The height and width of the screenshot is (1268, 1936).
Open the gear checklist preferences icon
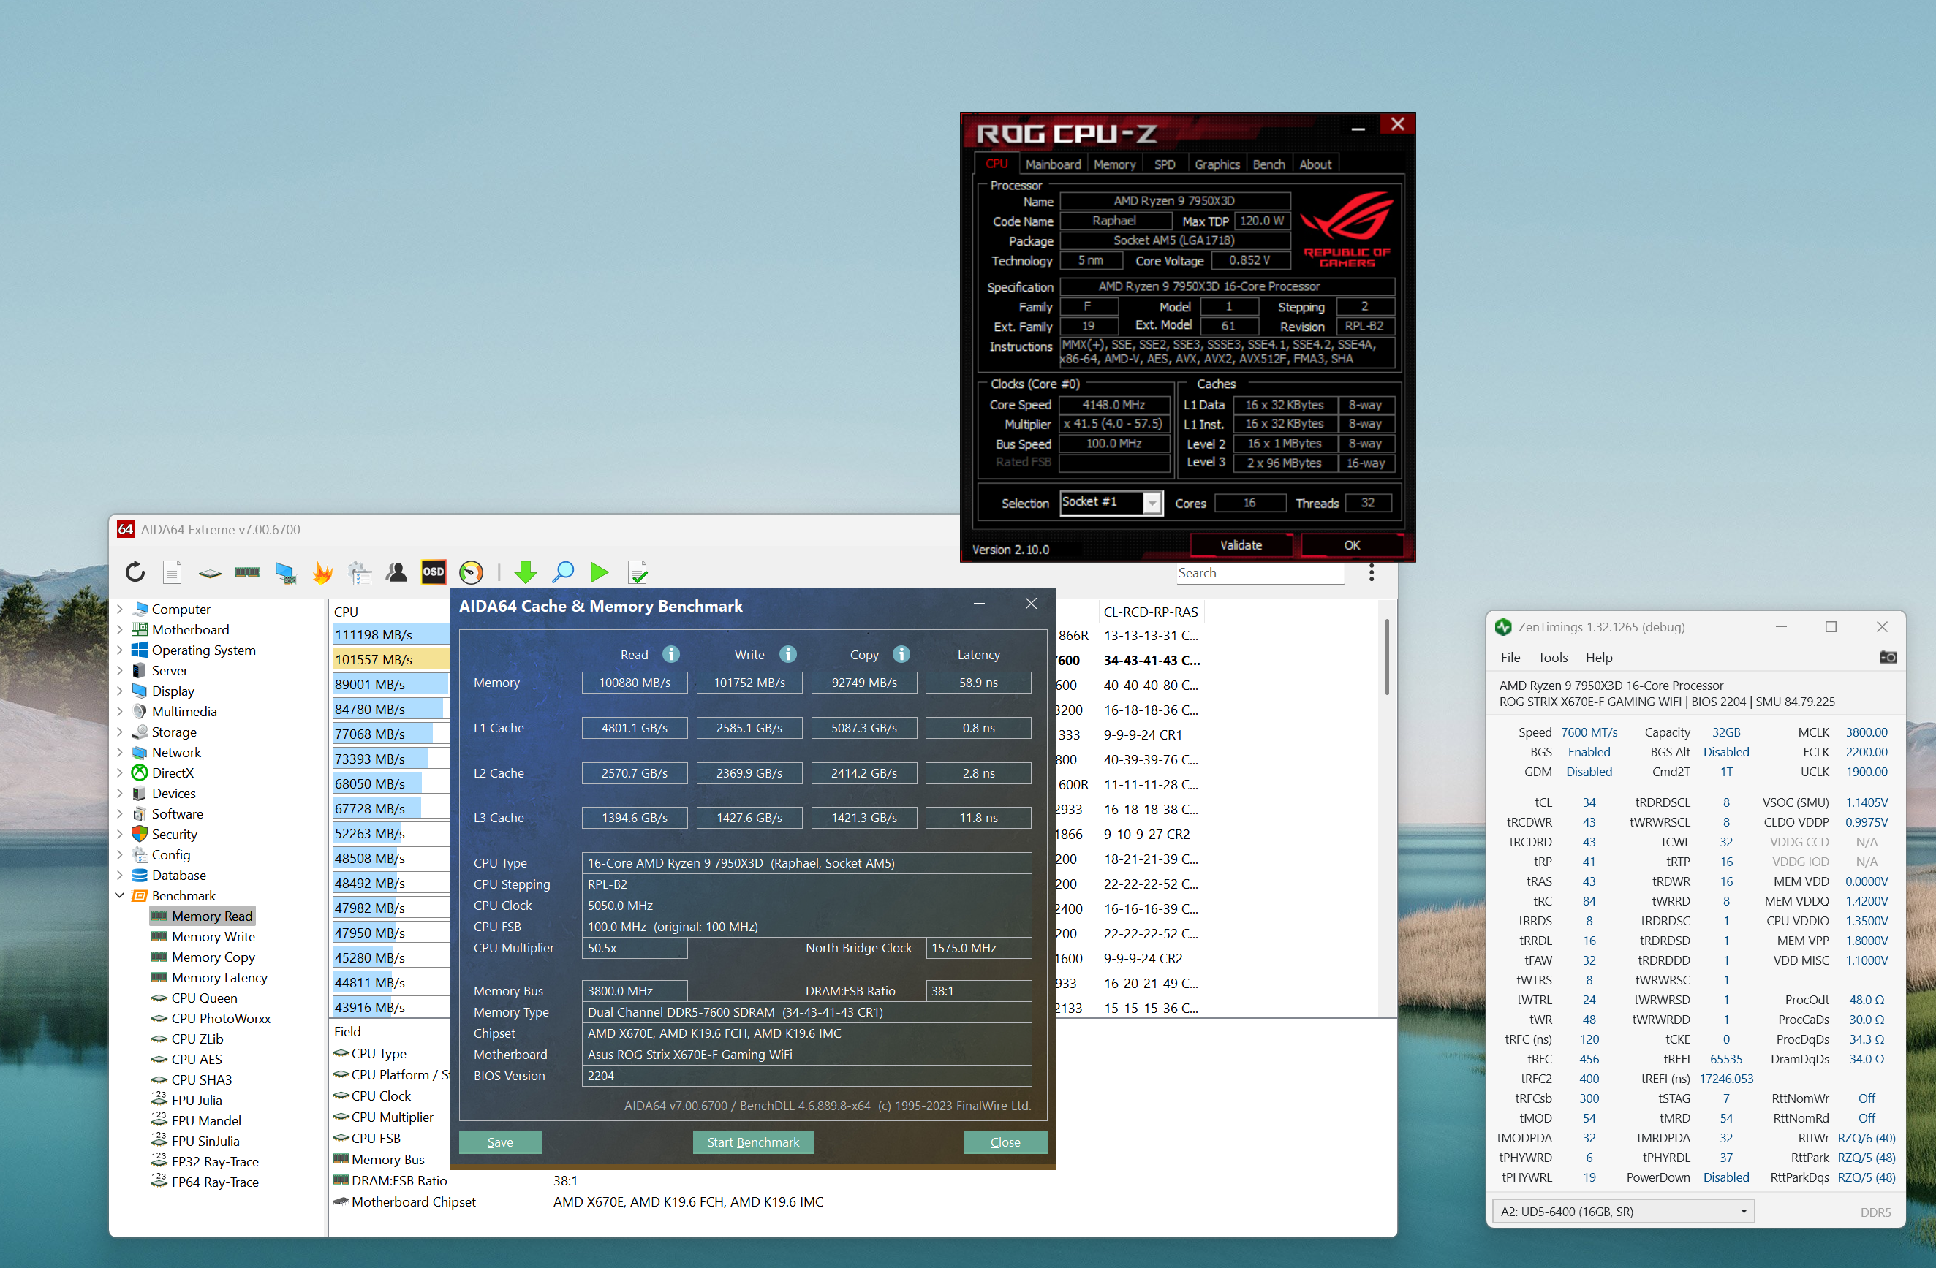(x=360, y=572)
